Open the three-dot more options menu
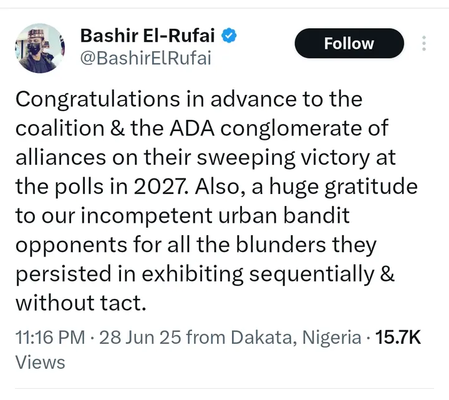The height and width of the screenshot is (400, 449). coord(424,44)
